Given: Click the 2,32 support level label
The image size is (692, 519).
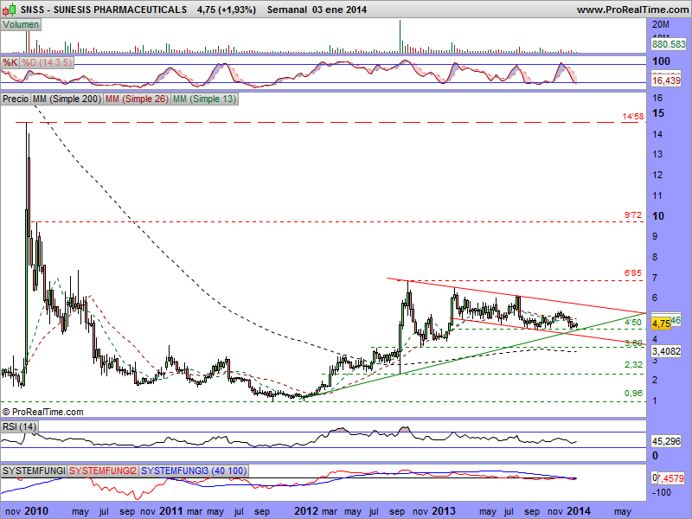Looking at the screenshot, I should click(x=633, y=364).
